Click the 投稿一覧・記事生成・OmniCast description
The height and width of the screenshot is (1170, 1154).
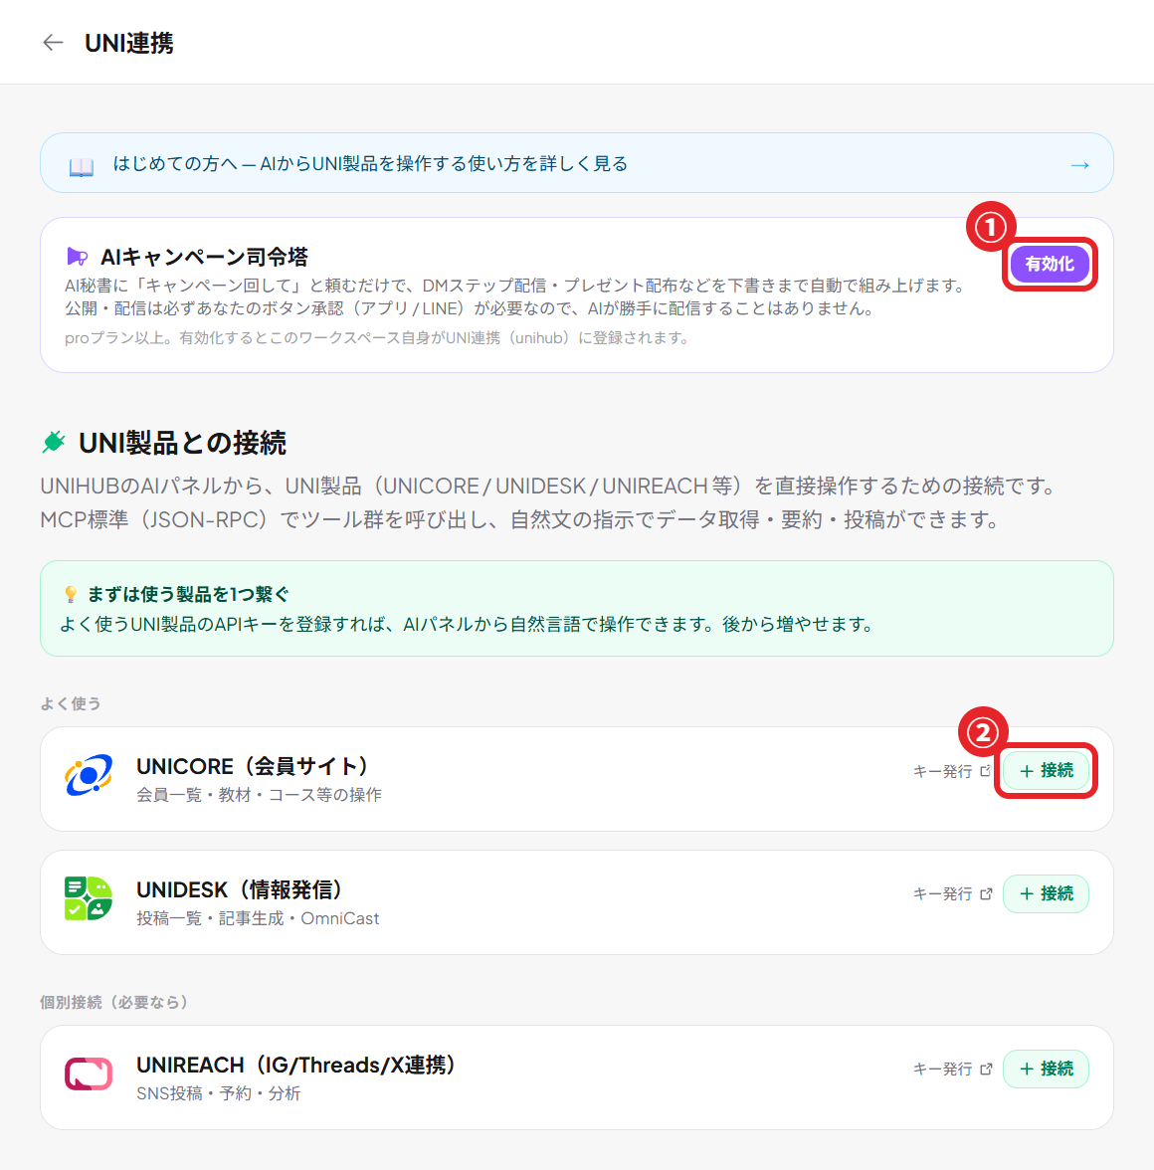[x=258, y=918]
